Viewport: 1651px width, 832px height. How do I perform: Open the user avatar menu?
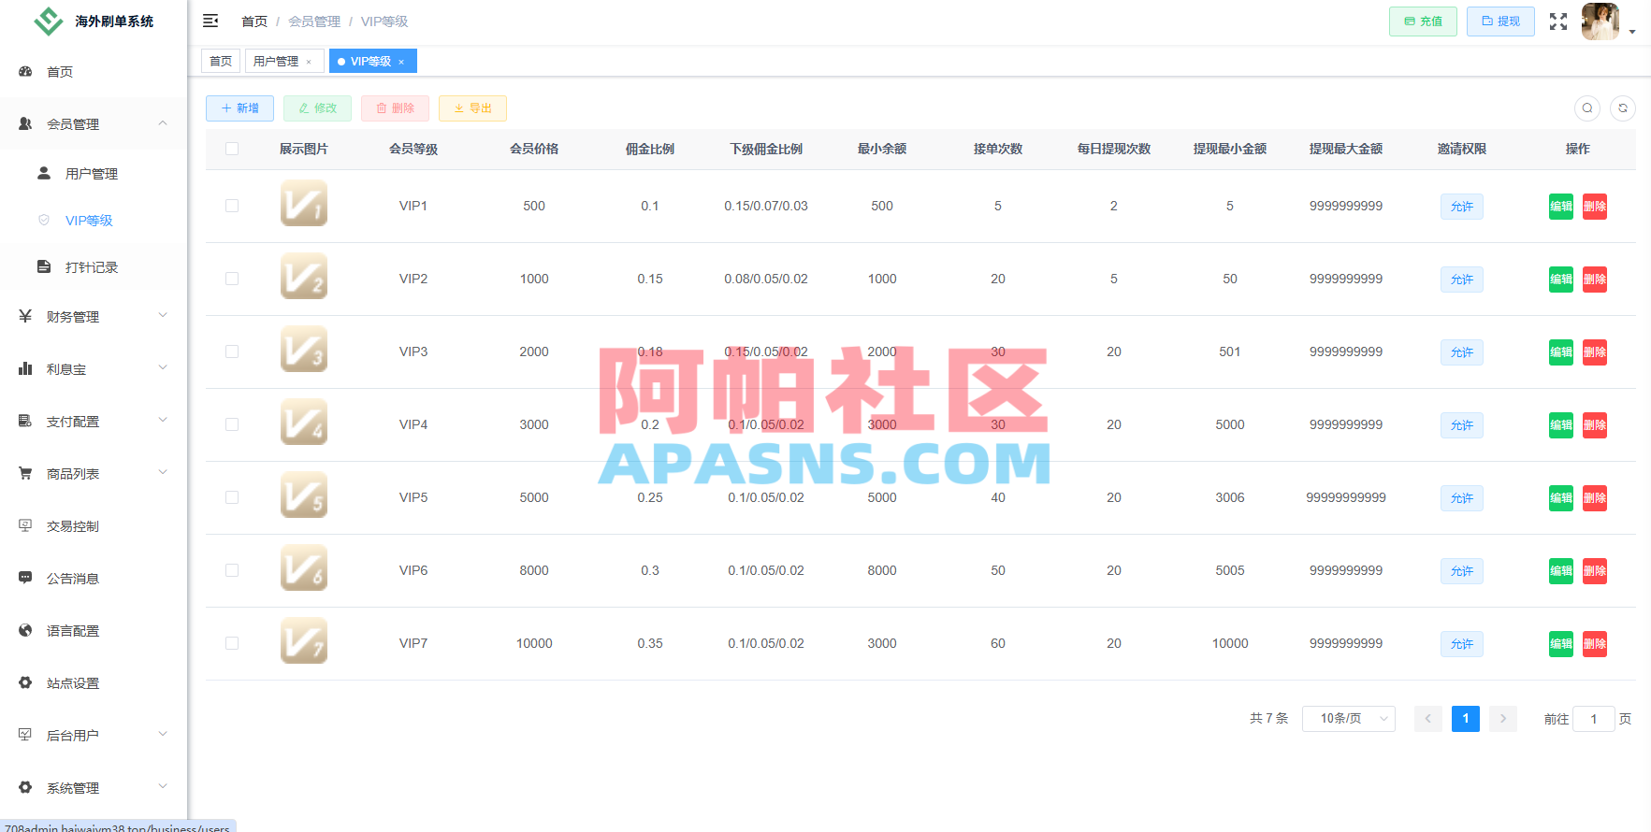tap(1600, 22)
